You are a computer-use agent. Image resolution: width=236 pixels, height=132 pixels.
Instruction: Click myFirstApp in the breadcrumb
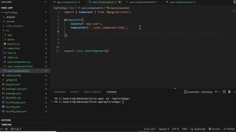pos(60,8)
